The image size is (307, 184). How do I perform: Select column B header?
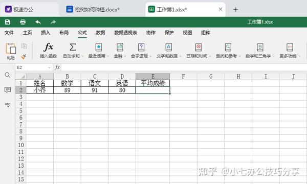(67, 76)
